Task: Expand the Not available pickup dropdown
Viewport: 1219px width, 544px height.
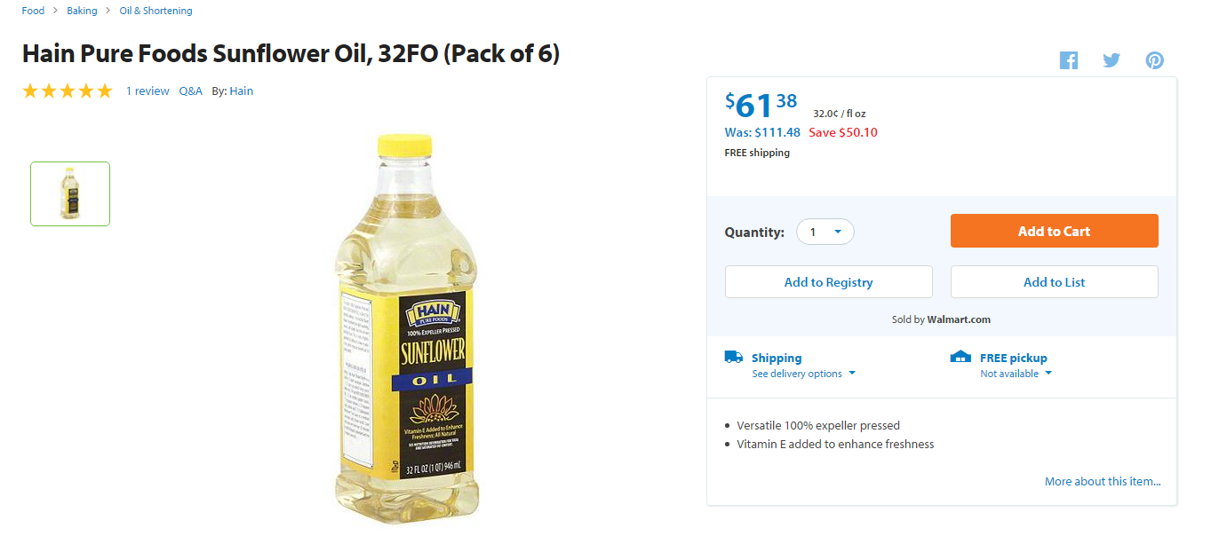Action: (x=1016, y=374)
